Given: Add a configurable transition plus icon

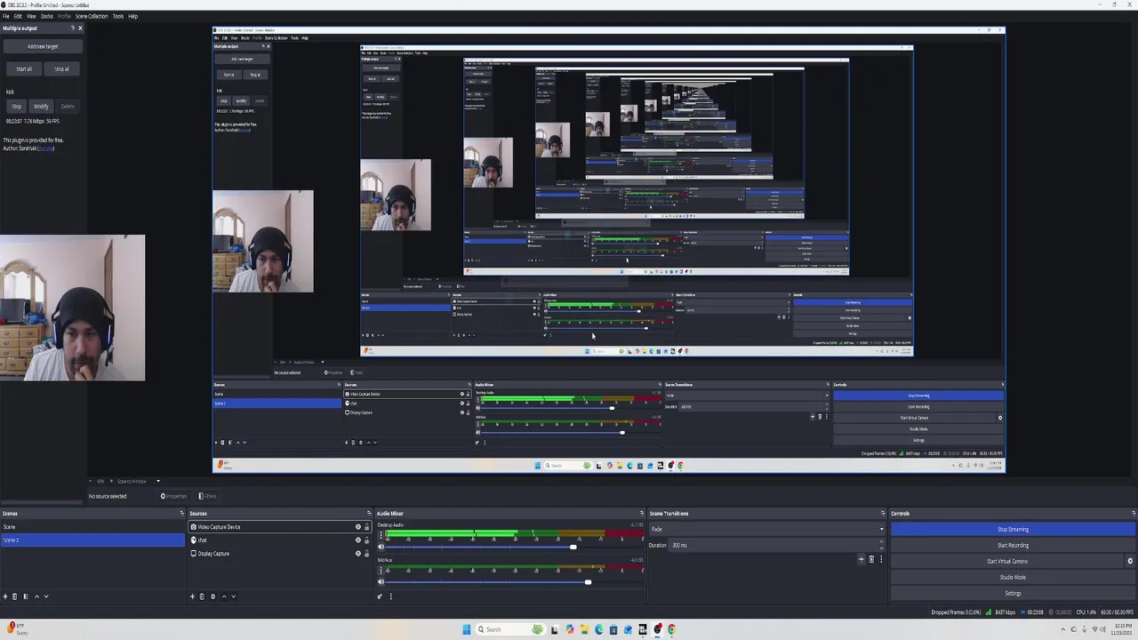Looking at the screenshot, I should click(861, 559).
